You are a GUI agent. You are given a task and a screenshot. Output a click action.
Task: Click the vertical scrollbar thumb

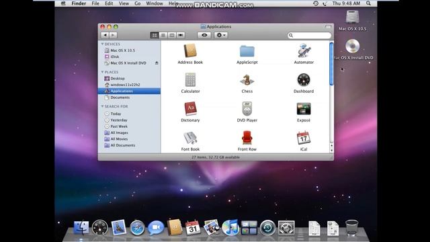331,64
